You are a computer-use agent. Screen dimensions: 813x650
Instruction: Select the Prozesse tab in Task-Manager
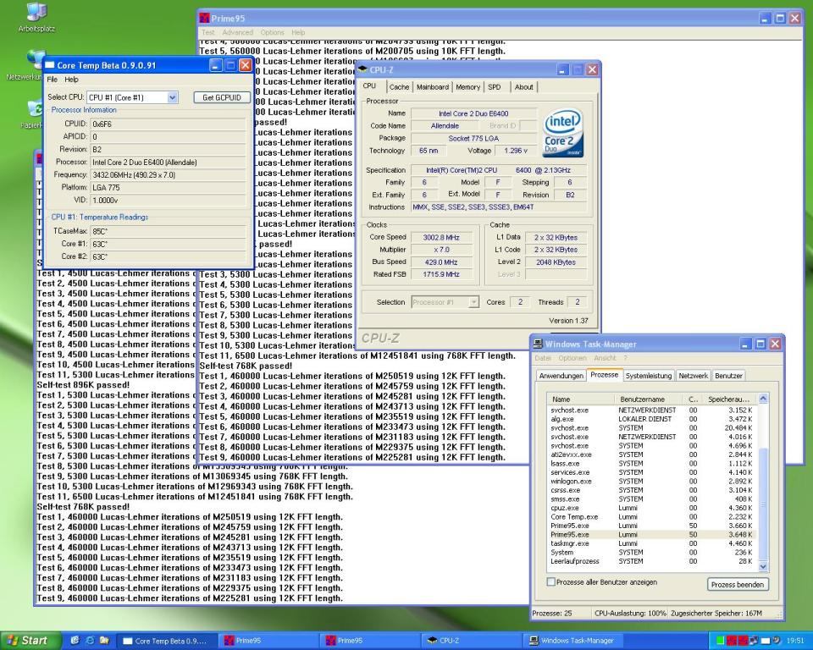(605, 375)
